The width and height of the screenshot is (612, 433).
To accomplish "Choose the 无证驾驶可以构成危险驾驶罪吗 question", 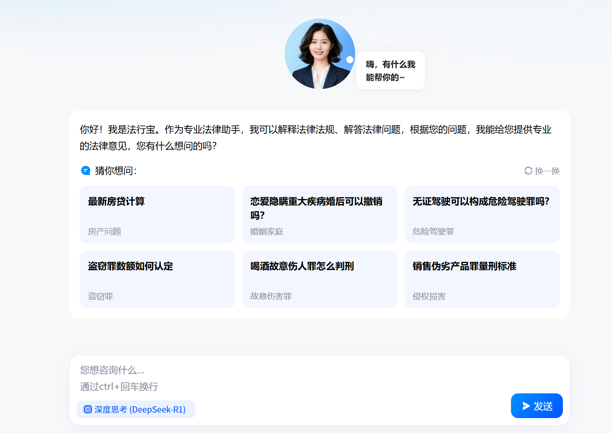I will pos(482,214).
